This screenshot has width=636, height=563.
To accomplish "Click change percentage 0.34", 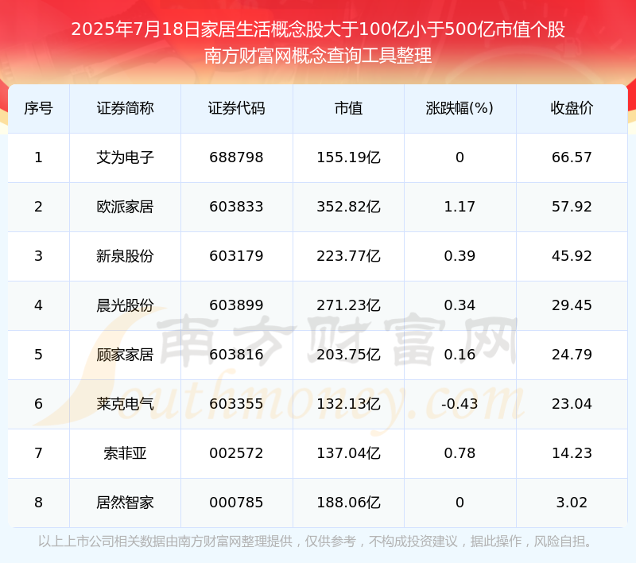I will pos(460,305).
